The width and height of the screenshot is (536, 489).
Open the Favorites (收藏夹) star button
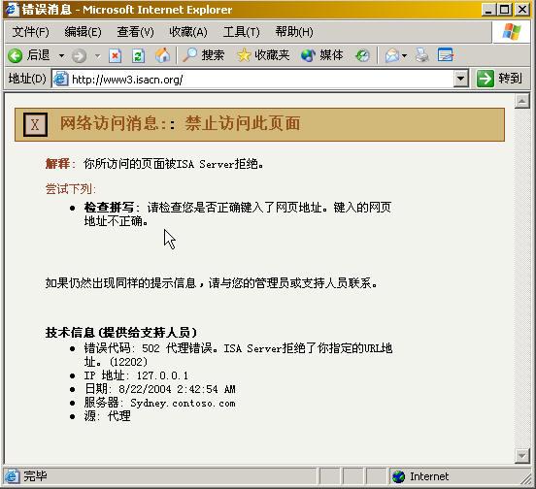[x=263, y=55]
